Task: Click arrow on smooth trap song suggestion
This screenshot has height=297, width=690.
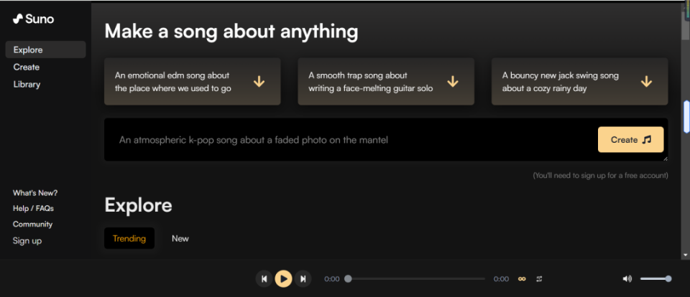Action: tap(453, 82)
